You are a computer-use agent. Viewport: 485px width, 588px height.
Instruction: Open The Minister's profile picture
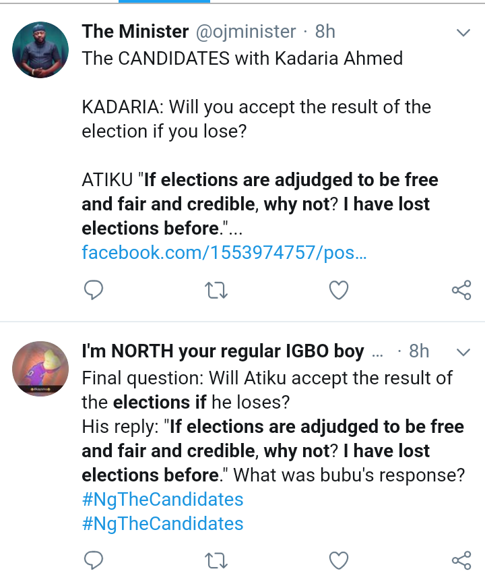pos(41,49)
